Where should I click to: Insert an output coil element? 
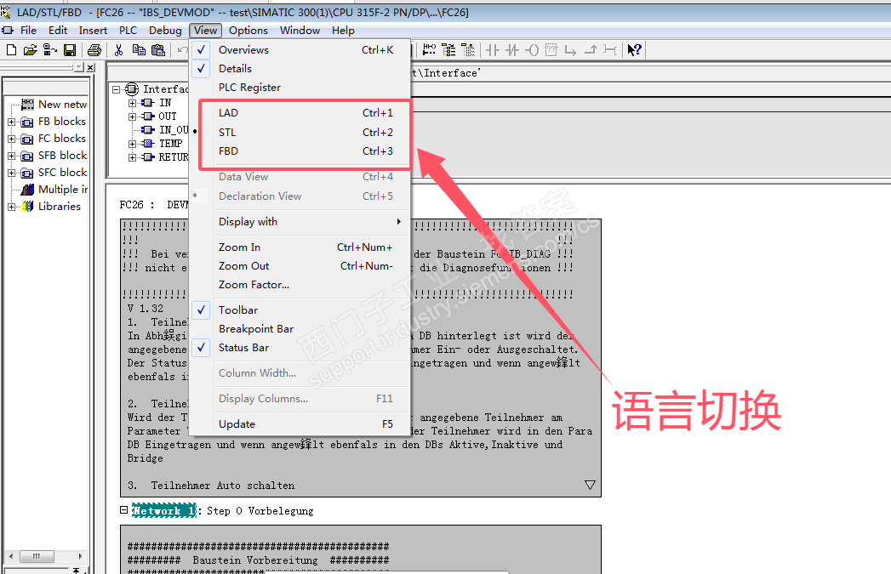[x=532, y=50]
